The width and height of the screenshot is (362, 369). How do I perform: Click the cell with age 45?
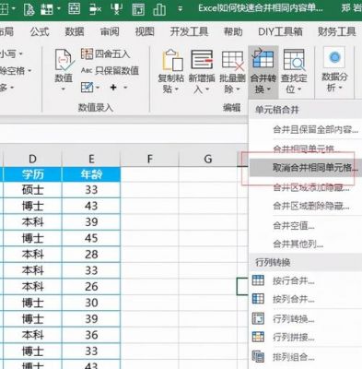91,238
